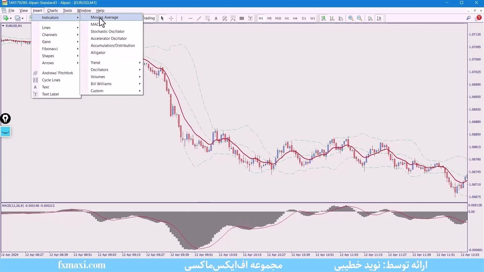The width and height of the screenshot is (484, 272).
Task: Insert Andrews' Pitchfork object
Action: coord(57,73)
